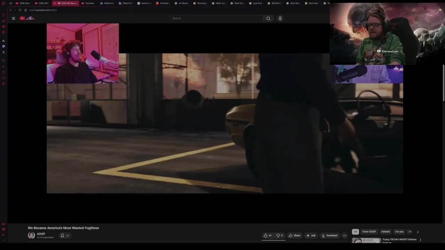
Task: Open the YouTube hamburger guide menu
Action: [14, 18]
